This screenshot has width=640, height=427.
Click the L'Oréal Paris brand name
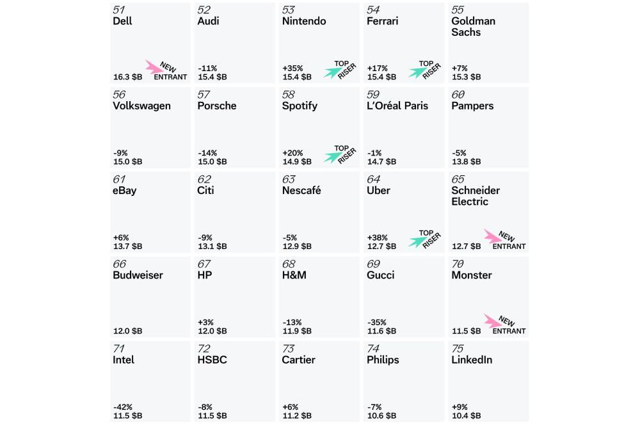click(x=397, y=106)
